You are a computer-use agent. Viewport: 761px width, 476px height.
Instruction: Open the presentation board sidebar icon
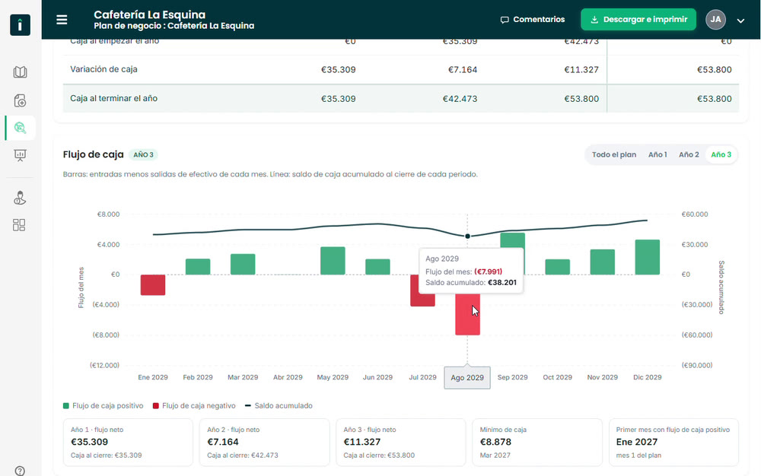20,155
